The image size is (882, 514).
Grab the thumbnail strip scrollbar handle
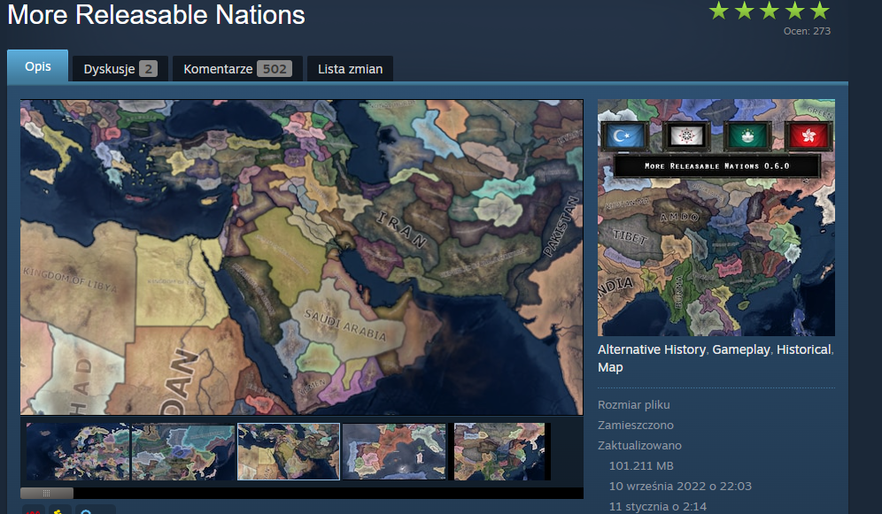tap(47, 494)
